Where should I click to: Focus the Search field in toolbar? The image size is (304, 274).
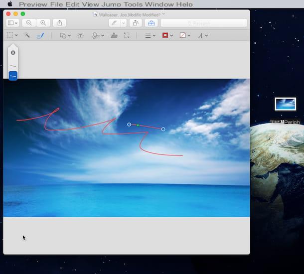[x=204, y=23]
